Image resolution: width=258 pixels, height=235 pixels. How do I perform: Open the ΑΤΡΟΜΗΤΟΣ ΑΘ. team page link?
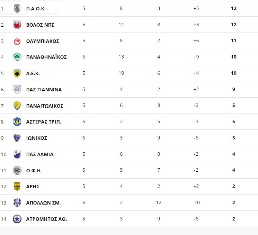[x=46, y=219]
